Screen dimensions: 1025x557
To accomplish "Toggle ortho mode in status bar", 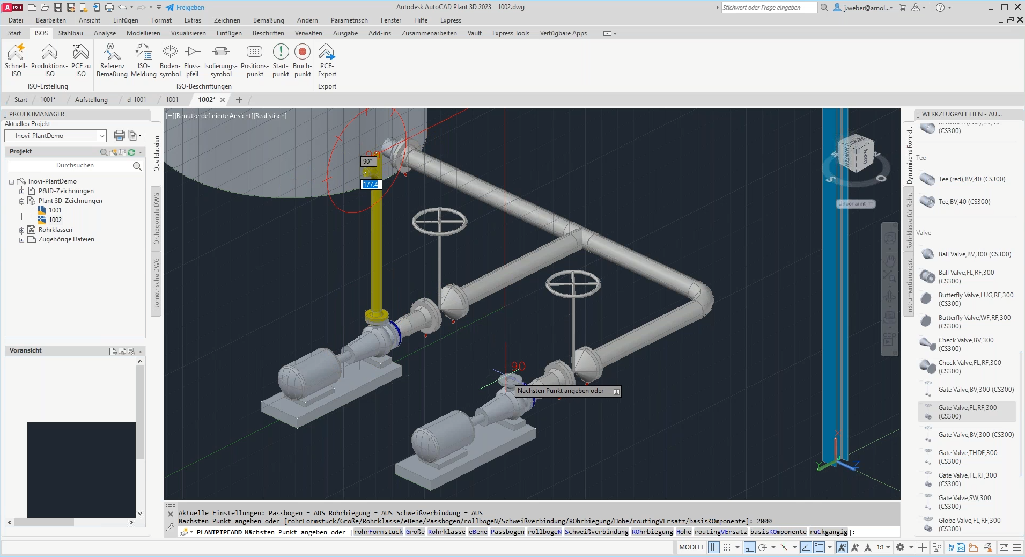I will pos(750,547).
